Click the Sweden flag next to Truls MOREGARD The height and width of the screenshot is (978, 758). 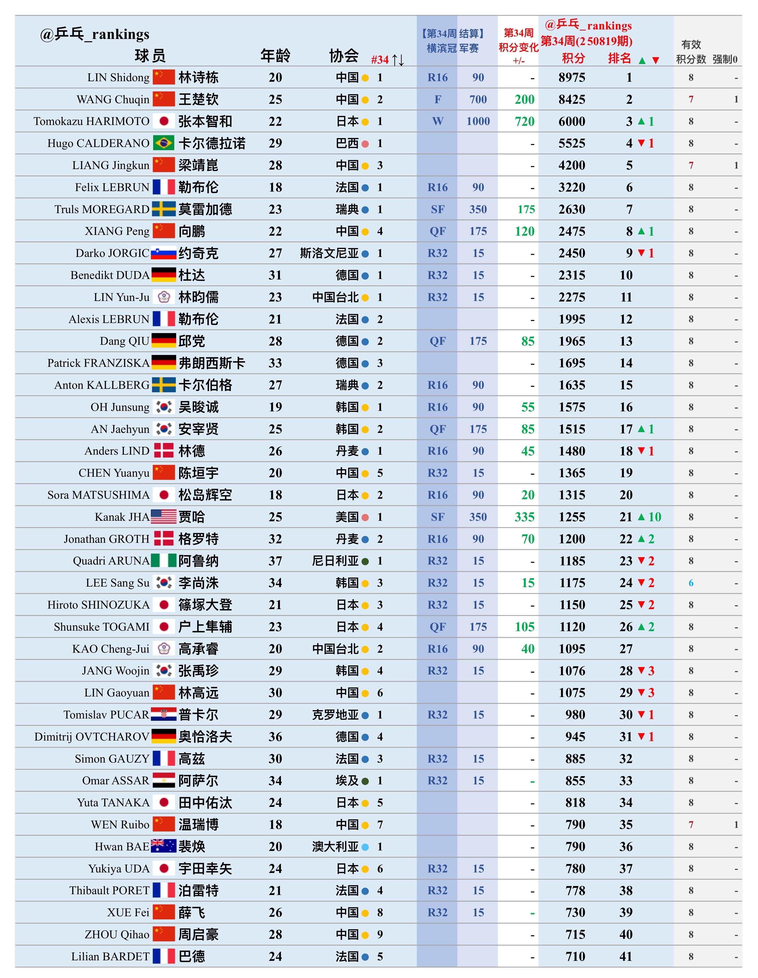coord(163,209)
